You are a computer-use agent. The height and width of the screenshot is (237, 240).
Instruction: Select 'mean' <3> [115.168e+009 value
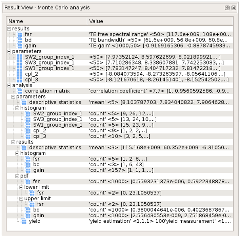(x=159, y=148)
